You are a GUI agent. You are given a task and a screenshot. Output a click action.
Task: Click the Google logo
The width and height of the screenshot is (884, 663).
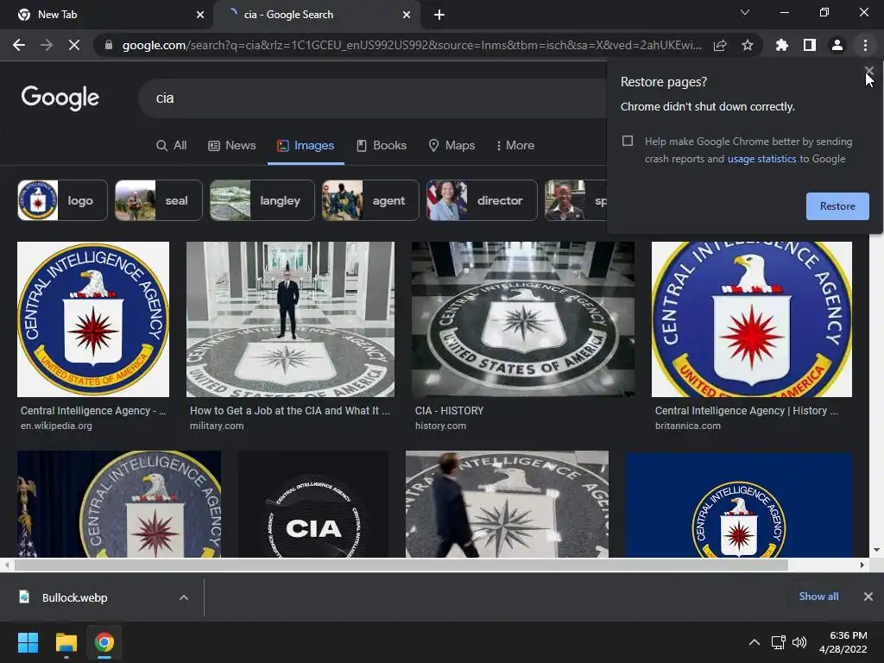pos(60,98)
